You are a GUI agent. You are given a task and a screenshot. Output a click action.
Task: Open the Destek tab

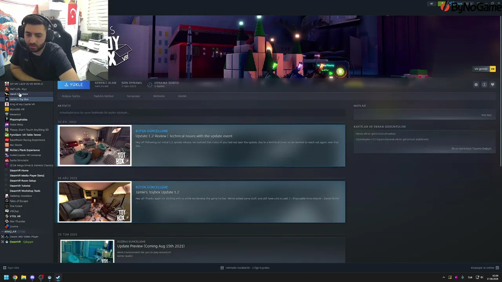[x=182, y=96]
